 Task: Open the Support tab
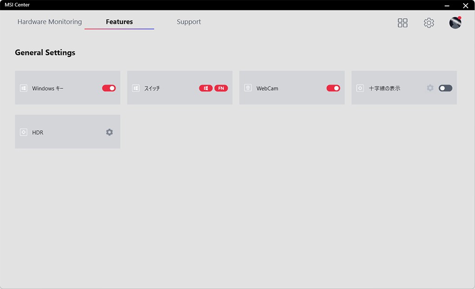coord(189,22)
